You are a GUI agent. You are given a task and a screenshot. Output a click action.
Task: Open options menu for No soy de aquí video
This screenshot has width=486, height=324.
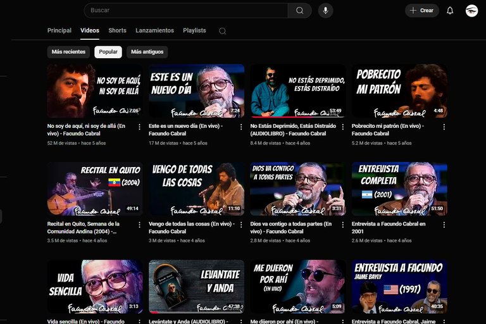click(x=139, y=127)
